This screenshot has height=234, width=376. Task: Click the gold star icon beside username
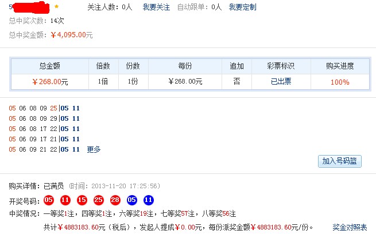click(x=57, y=6)
